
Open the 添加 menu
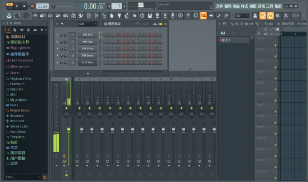236,6
